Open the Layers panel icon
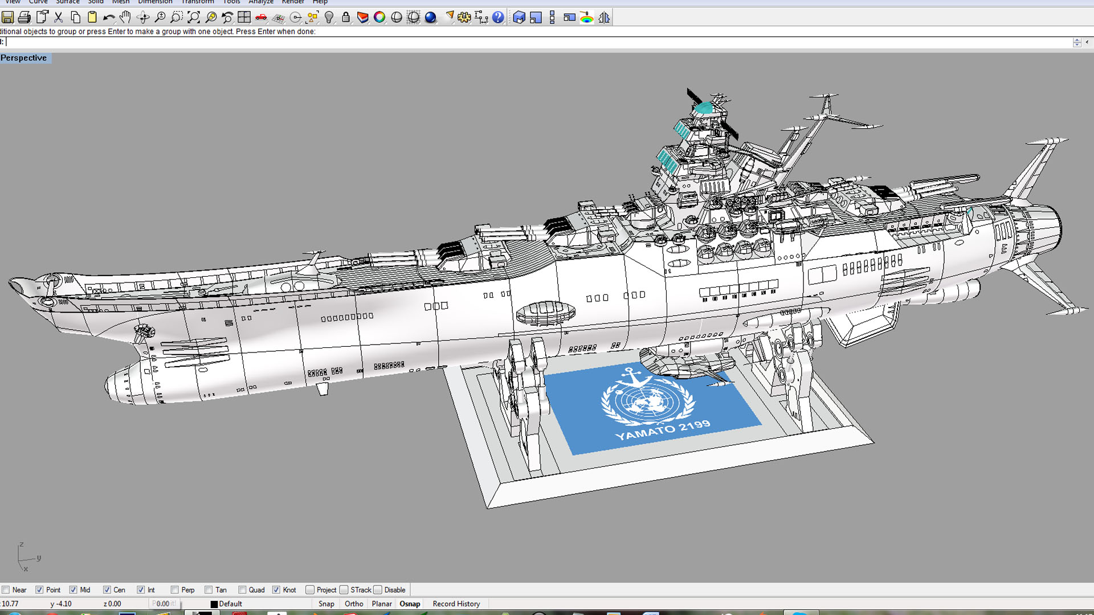Viewport: 1094px width, 615px height. pyautogui.click(x=363, y=18)
